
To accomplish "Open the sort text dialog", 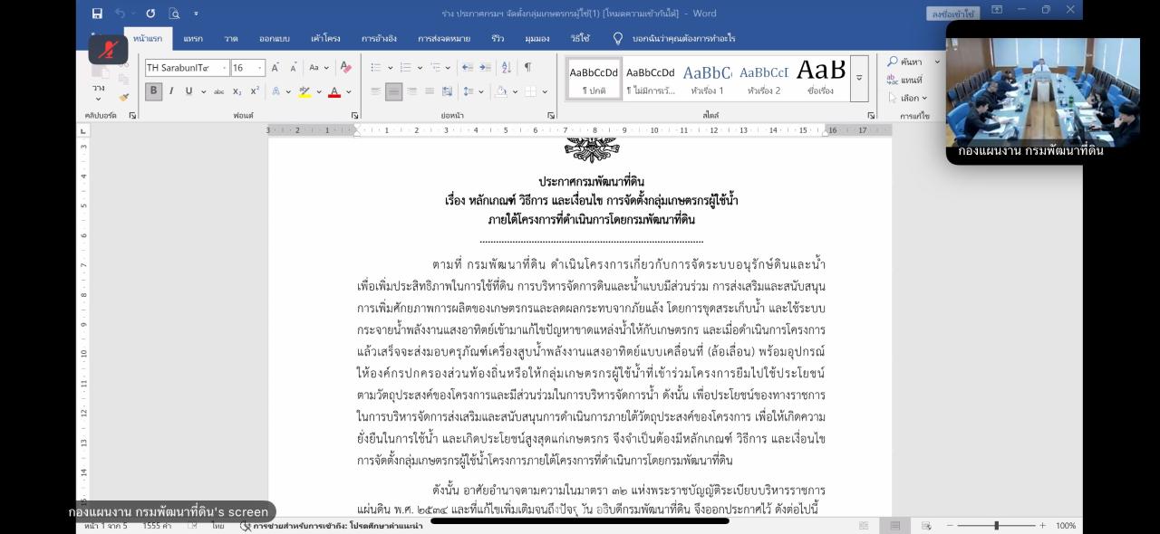I will [504, 66].
